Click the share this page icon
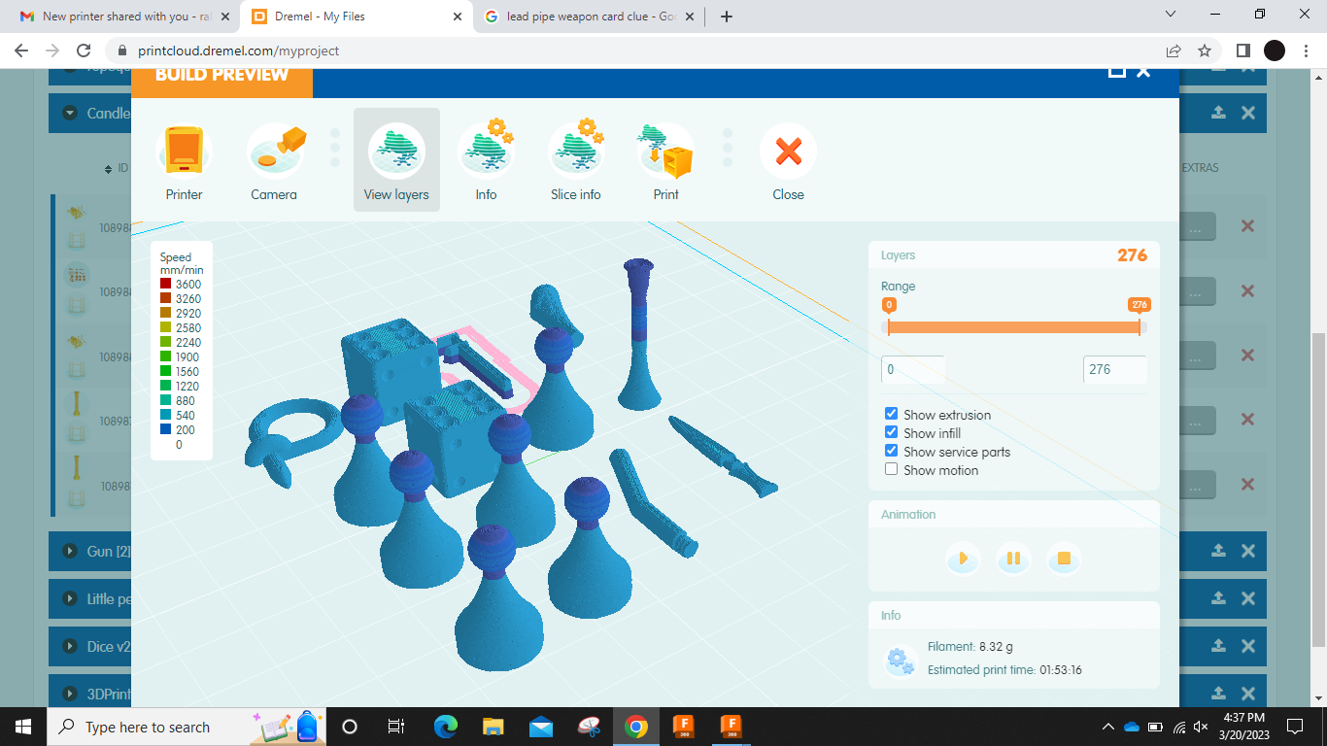The image size is (1327, 746). point(1174,51)
